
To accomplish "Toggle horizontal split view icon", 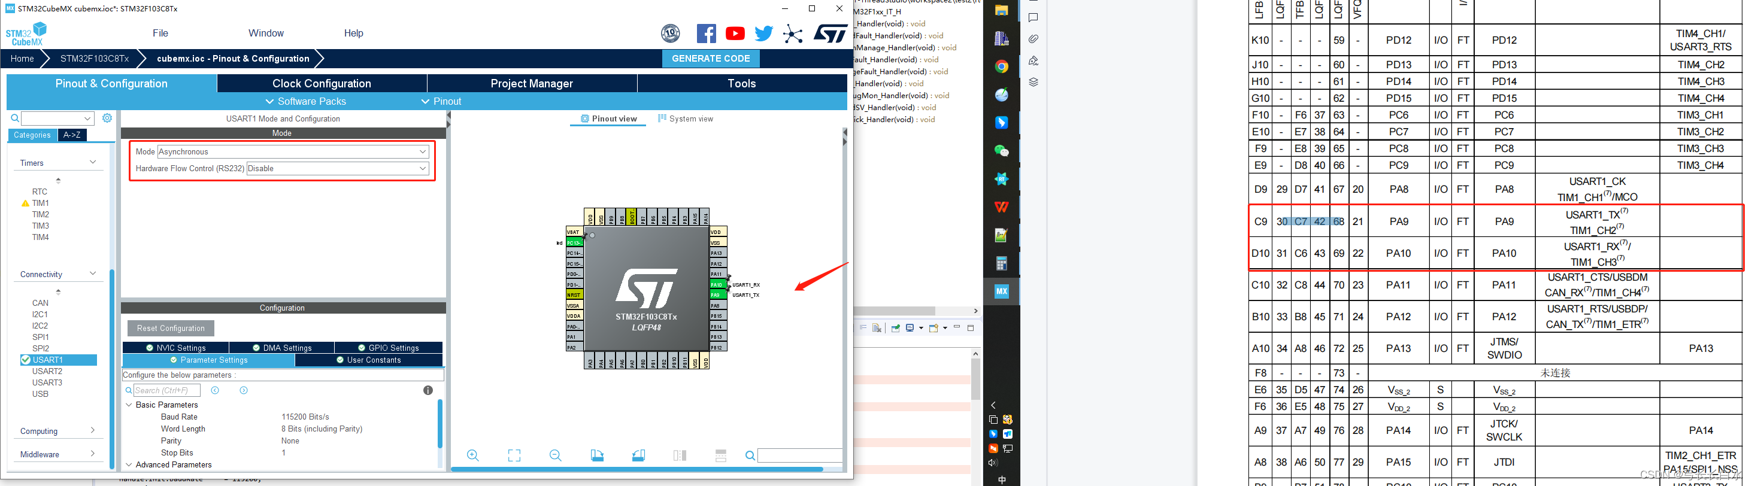I will (721, 455).
